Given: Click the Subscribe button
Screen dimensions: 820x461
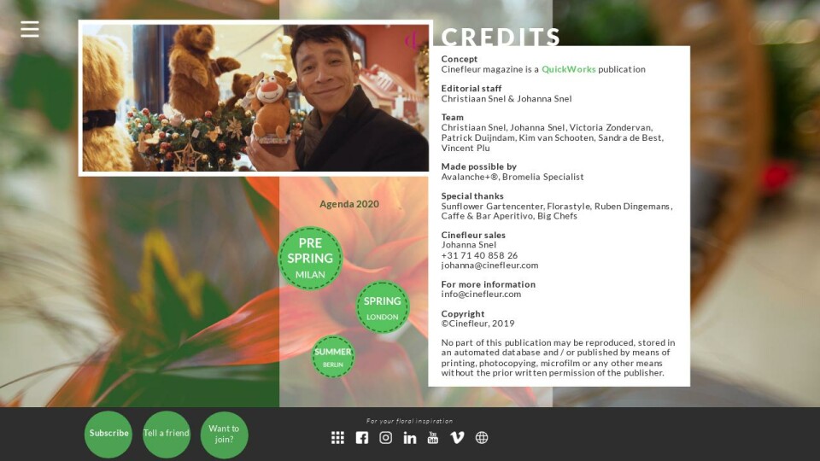Looking at the screenshot, I should [108, 435].
